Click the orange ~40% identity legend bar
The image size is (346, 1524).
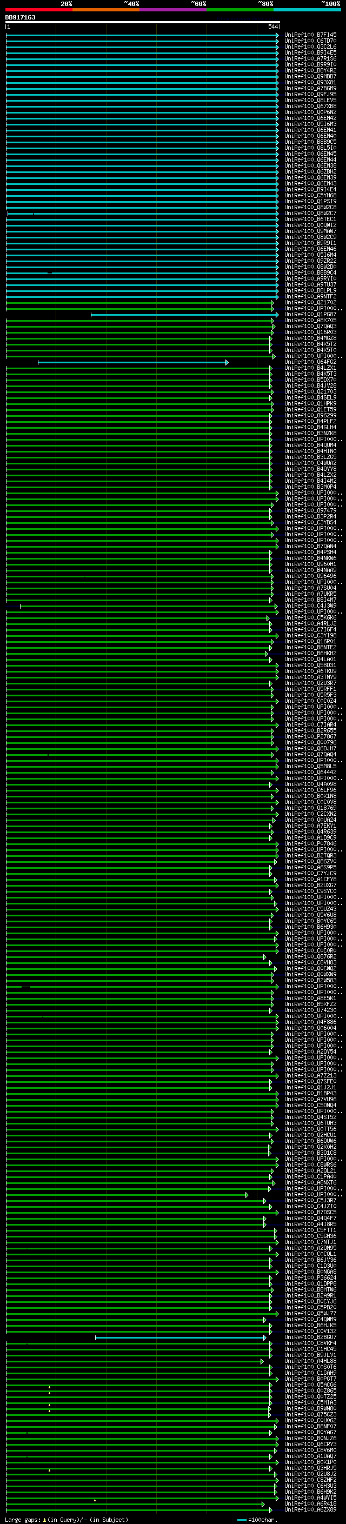pyautogui.click(x=107, y=10)
